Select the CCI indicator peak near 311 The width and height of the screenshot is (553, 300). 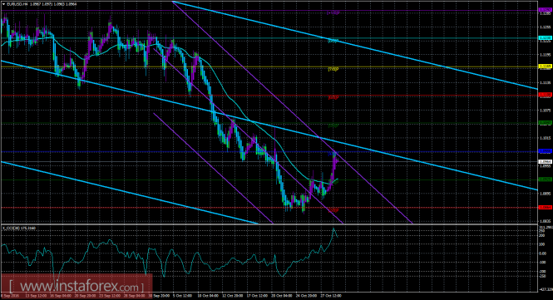pyautogui.click(x=333, y=229)
